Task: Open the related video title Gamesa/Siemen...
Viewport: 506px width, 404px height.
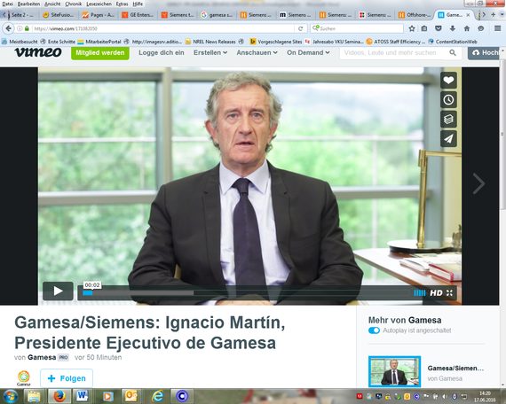Action: point(455,368)
